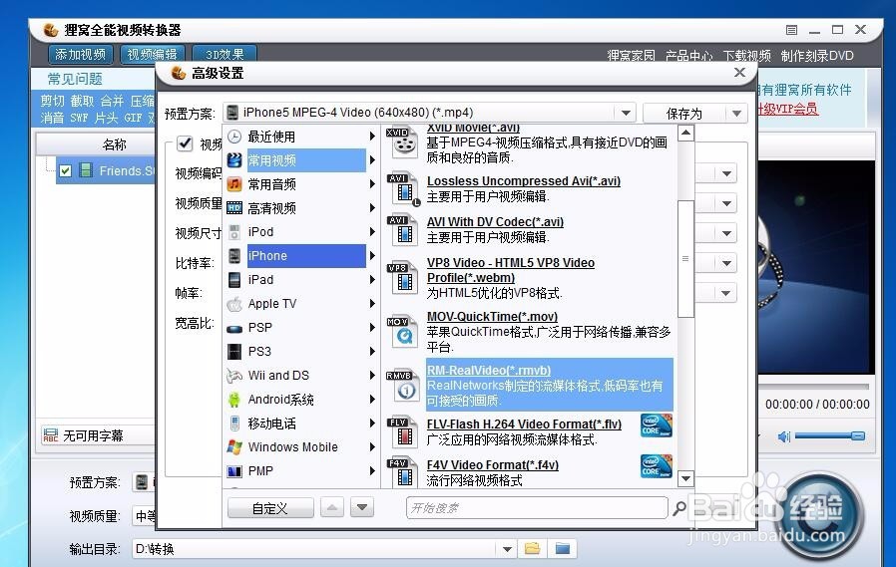Click the 开始搜索 search field
Screen dimensions: 896x567
[x=537, y=507]
